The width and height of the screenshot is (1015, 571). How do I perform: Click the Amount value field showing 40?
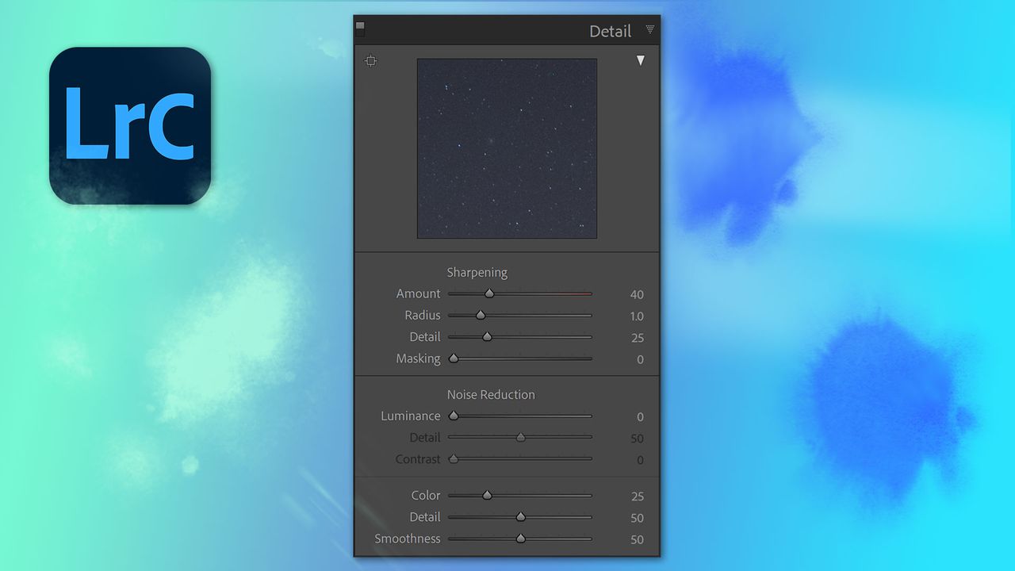637,294
